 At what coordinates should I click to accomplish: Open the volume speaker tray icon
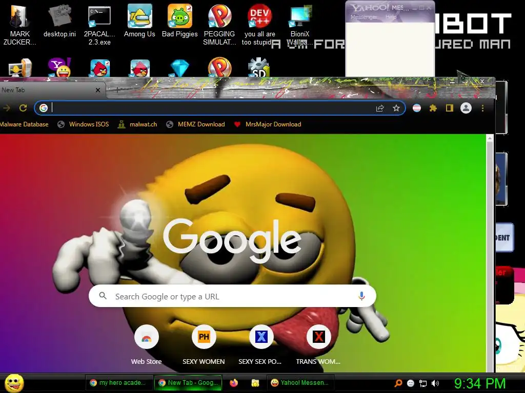(x=435, y=383)
